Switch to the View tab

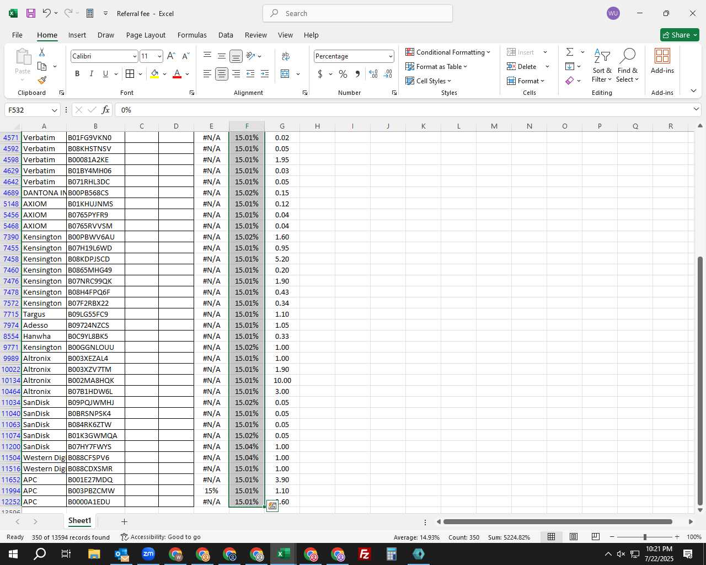tap(285, 35)
